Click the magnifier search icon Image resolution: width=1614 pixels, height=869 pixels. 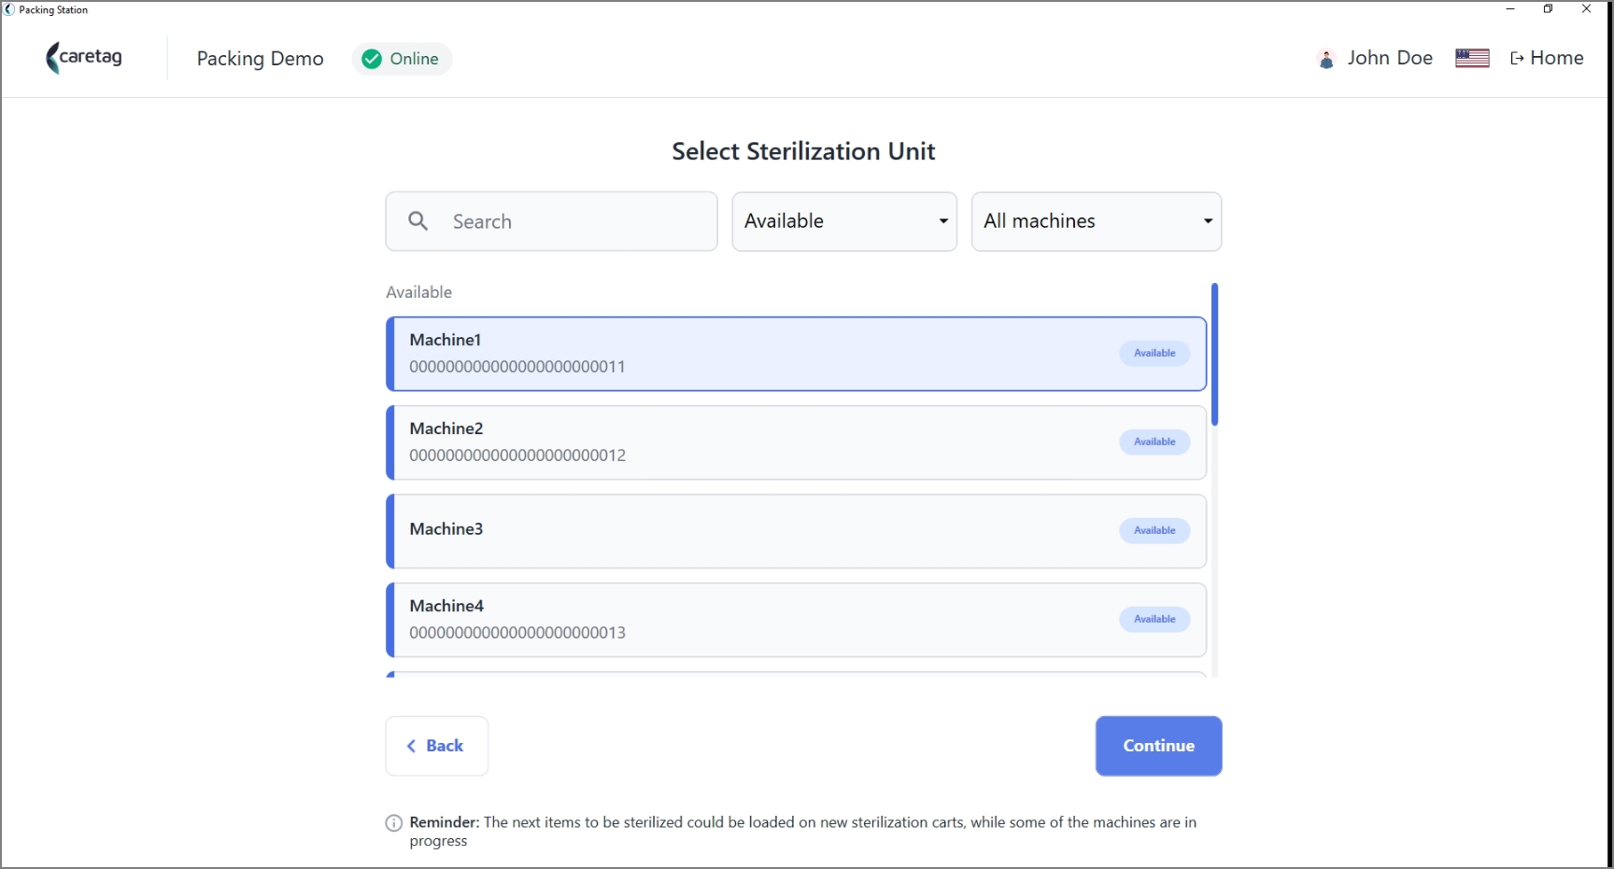pos(418,221)
